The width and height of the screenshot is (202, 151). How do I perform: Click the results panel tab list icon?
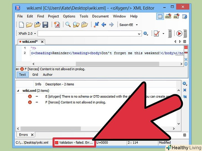point(185,135)
